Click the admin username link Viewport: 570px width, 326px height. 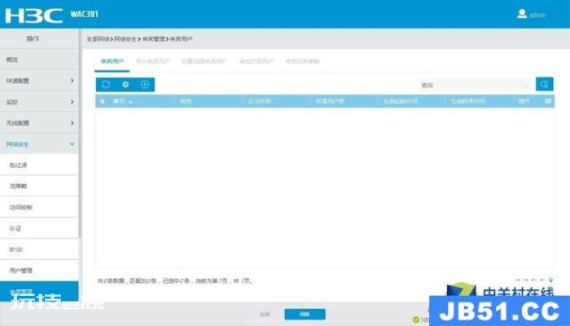[537, 15]
